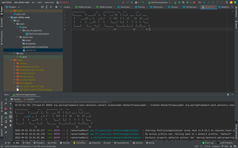
Task: Switch to the Owner.java editor tab
Action: point(125,7)
